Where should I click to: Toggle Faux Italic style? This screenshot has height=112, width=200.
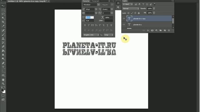(89, 26)
